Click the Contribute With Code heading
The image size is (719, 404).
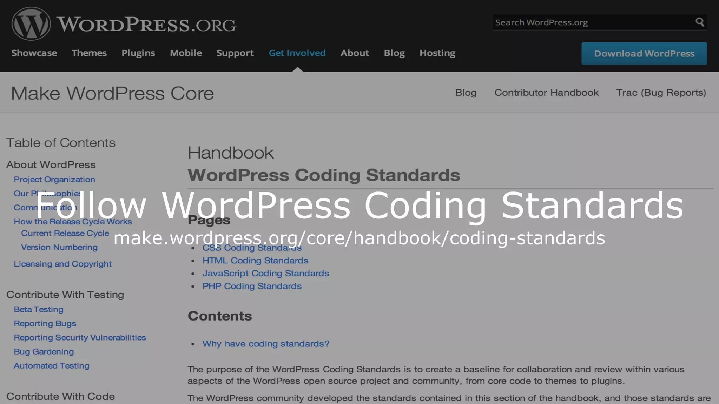(61, 396)
